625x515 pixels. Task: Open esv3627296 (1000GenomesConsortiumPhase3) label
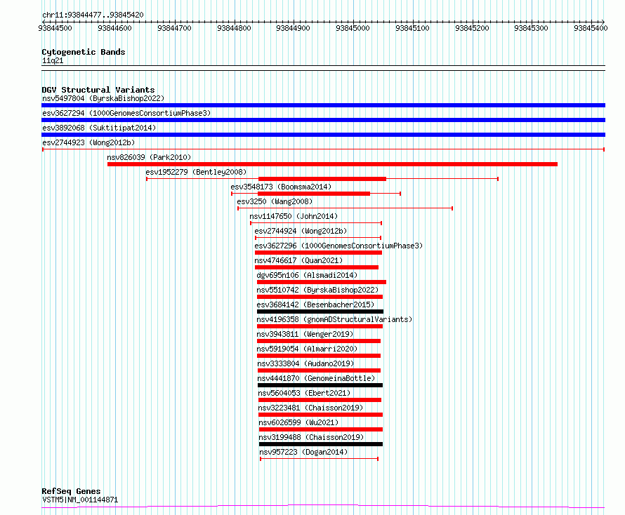click(x=338, y=246)
